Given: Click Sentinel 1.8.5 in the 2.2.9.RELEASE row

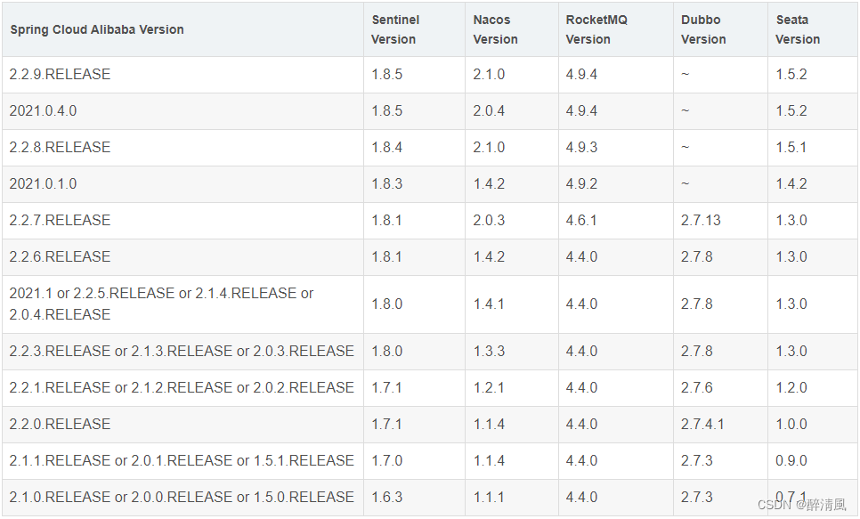Looking at the screenshot, I should [x=386, y=74].
